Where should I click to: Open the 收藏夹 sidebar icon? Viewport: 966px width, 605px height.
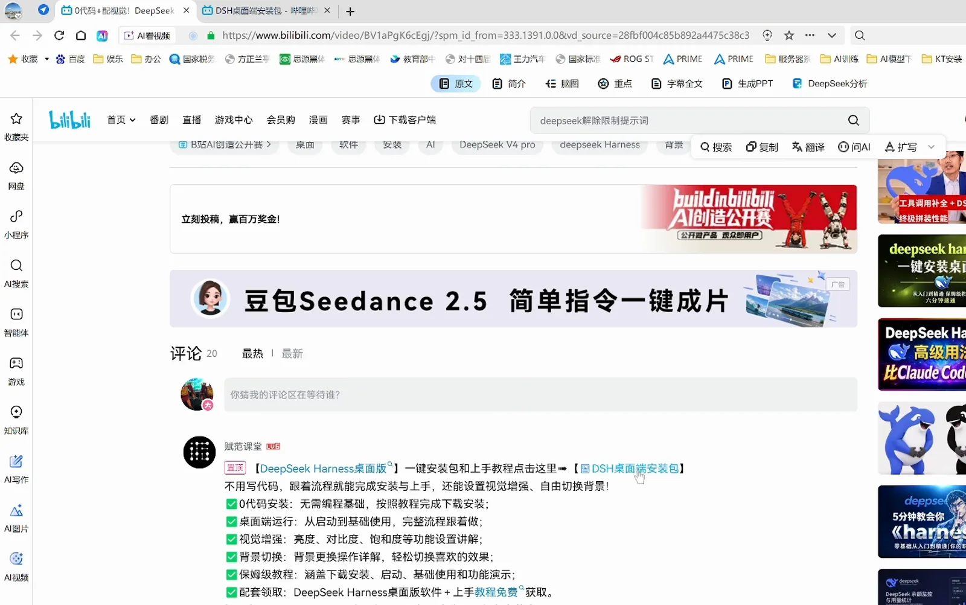tap(16, 126)
